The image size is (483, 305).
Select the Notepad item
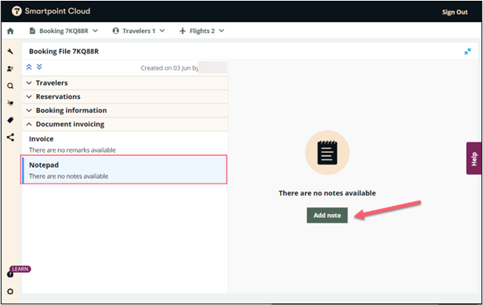[x=124, y=170]
